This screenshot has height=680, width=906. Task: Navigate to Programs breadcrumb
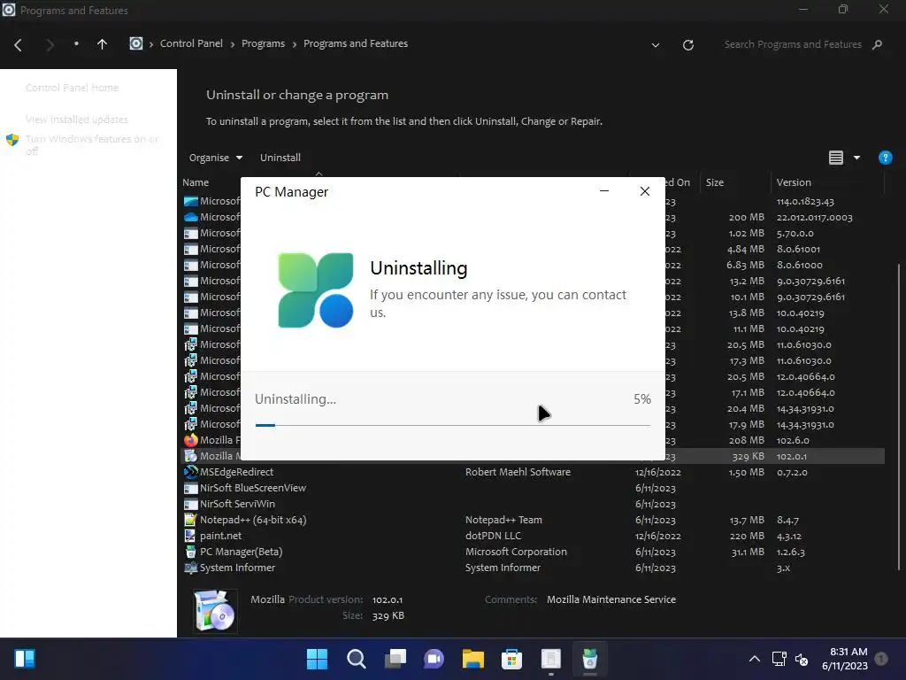[x=263, y=44]
